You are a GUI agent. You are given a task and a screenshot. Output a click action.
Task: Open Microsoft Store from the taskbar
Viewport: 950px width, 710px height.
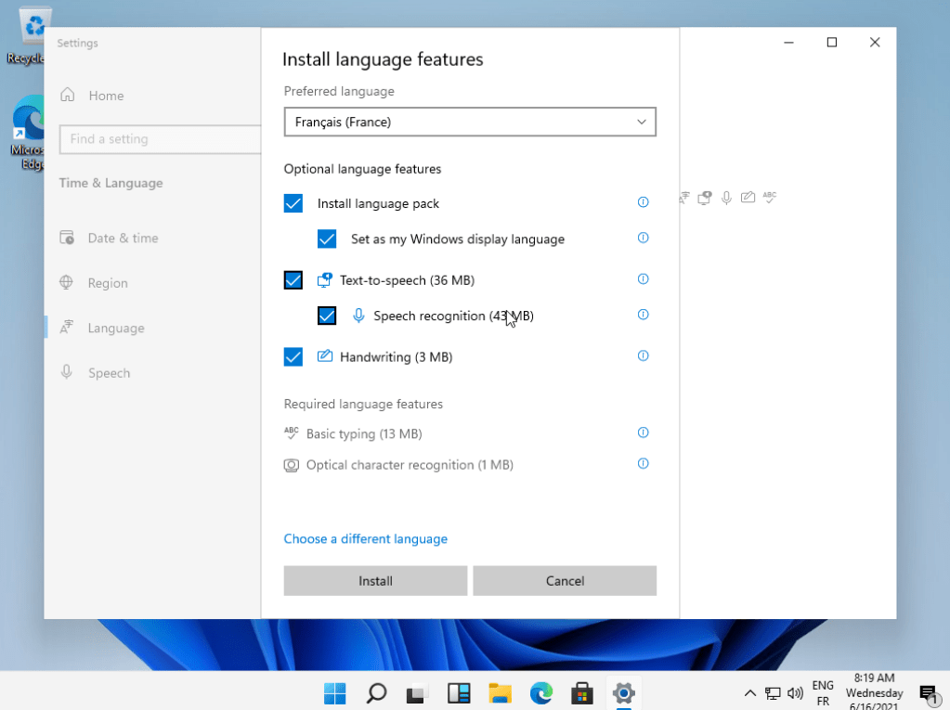[582, 692]
